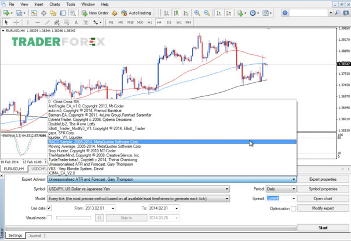Select the crosshair tool
This screenshot has height=241, width=351.
coord(16,22)
